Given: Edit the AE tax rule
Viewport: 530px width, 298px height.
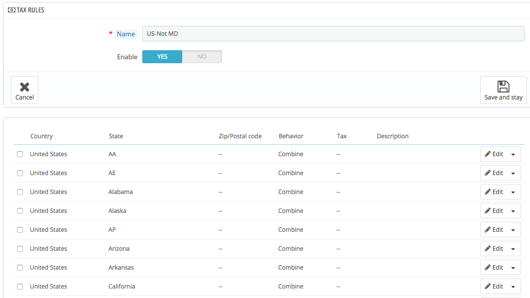Looking at the screenshot, I should click(x=494, y=173).
